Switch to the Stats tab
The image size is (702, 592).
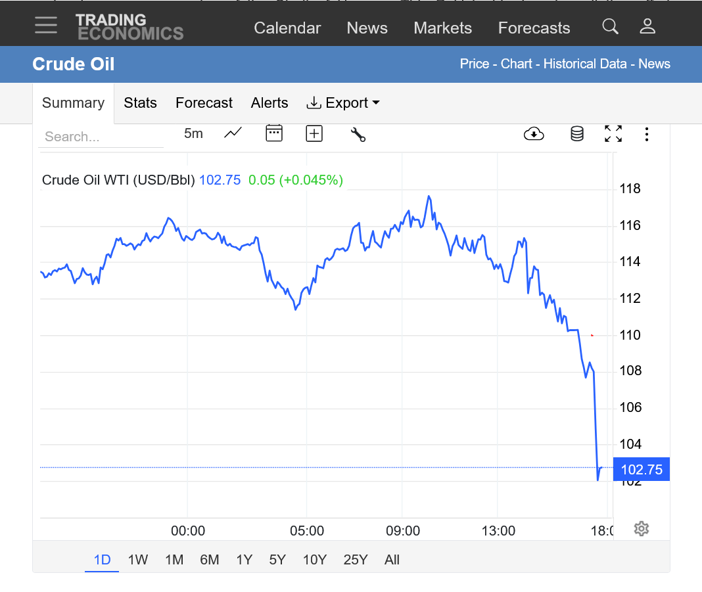click(x=140, y=103)
